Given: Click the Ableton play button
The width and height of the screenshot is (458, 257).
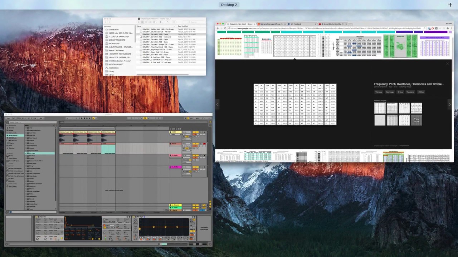Looking at the screenshot, I should point(82,118).
